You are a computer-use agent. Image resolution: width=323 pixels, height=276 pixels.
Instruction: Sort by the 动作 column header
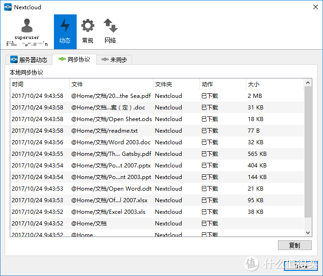click(x=223, y=84)
